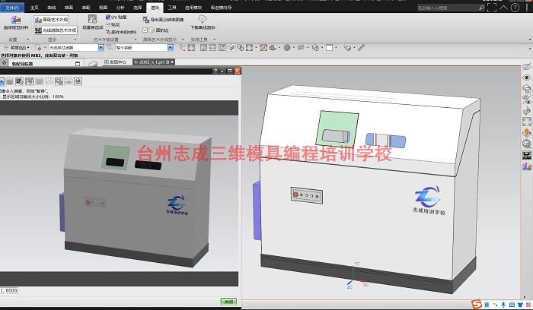Screen dimensions: 533x310
Task: Open the selection filter dropdown
Action: click(x=101, y=47)
